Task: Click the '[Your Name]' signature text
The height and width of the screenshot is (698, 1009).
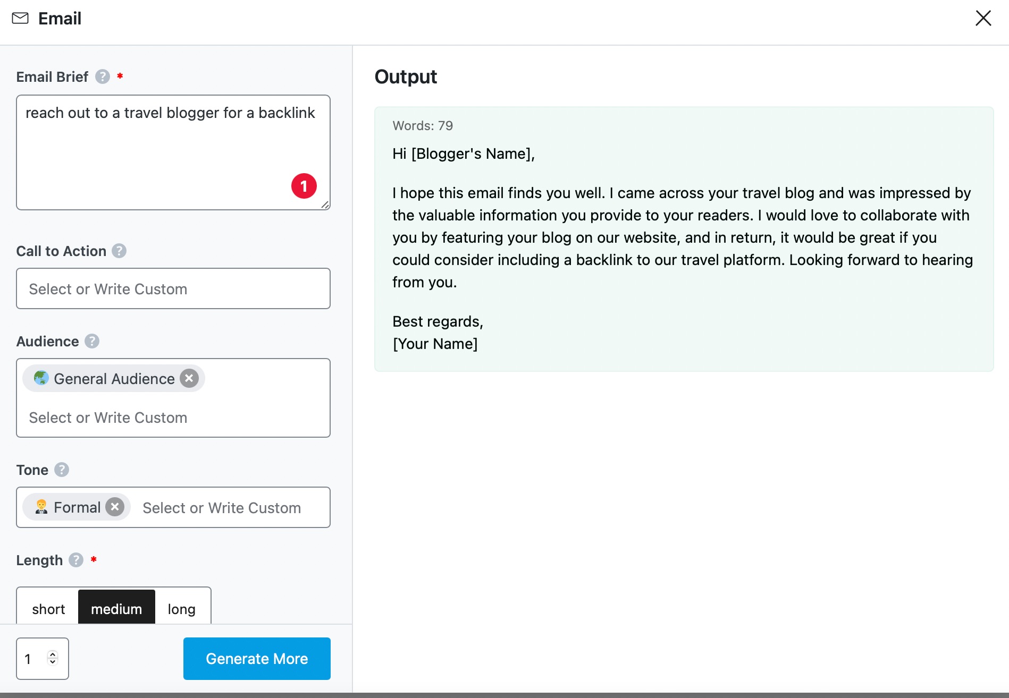Action: (x=435, y=344)
